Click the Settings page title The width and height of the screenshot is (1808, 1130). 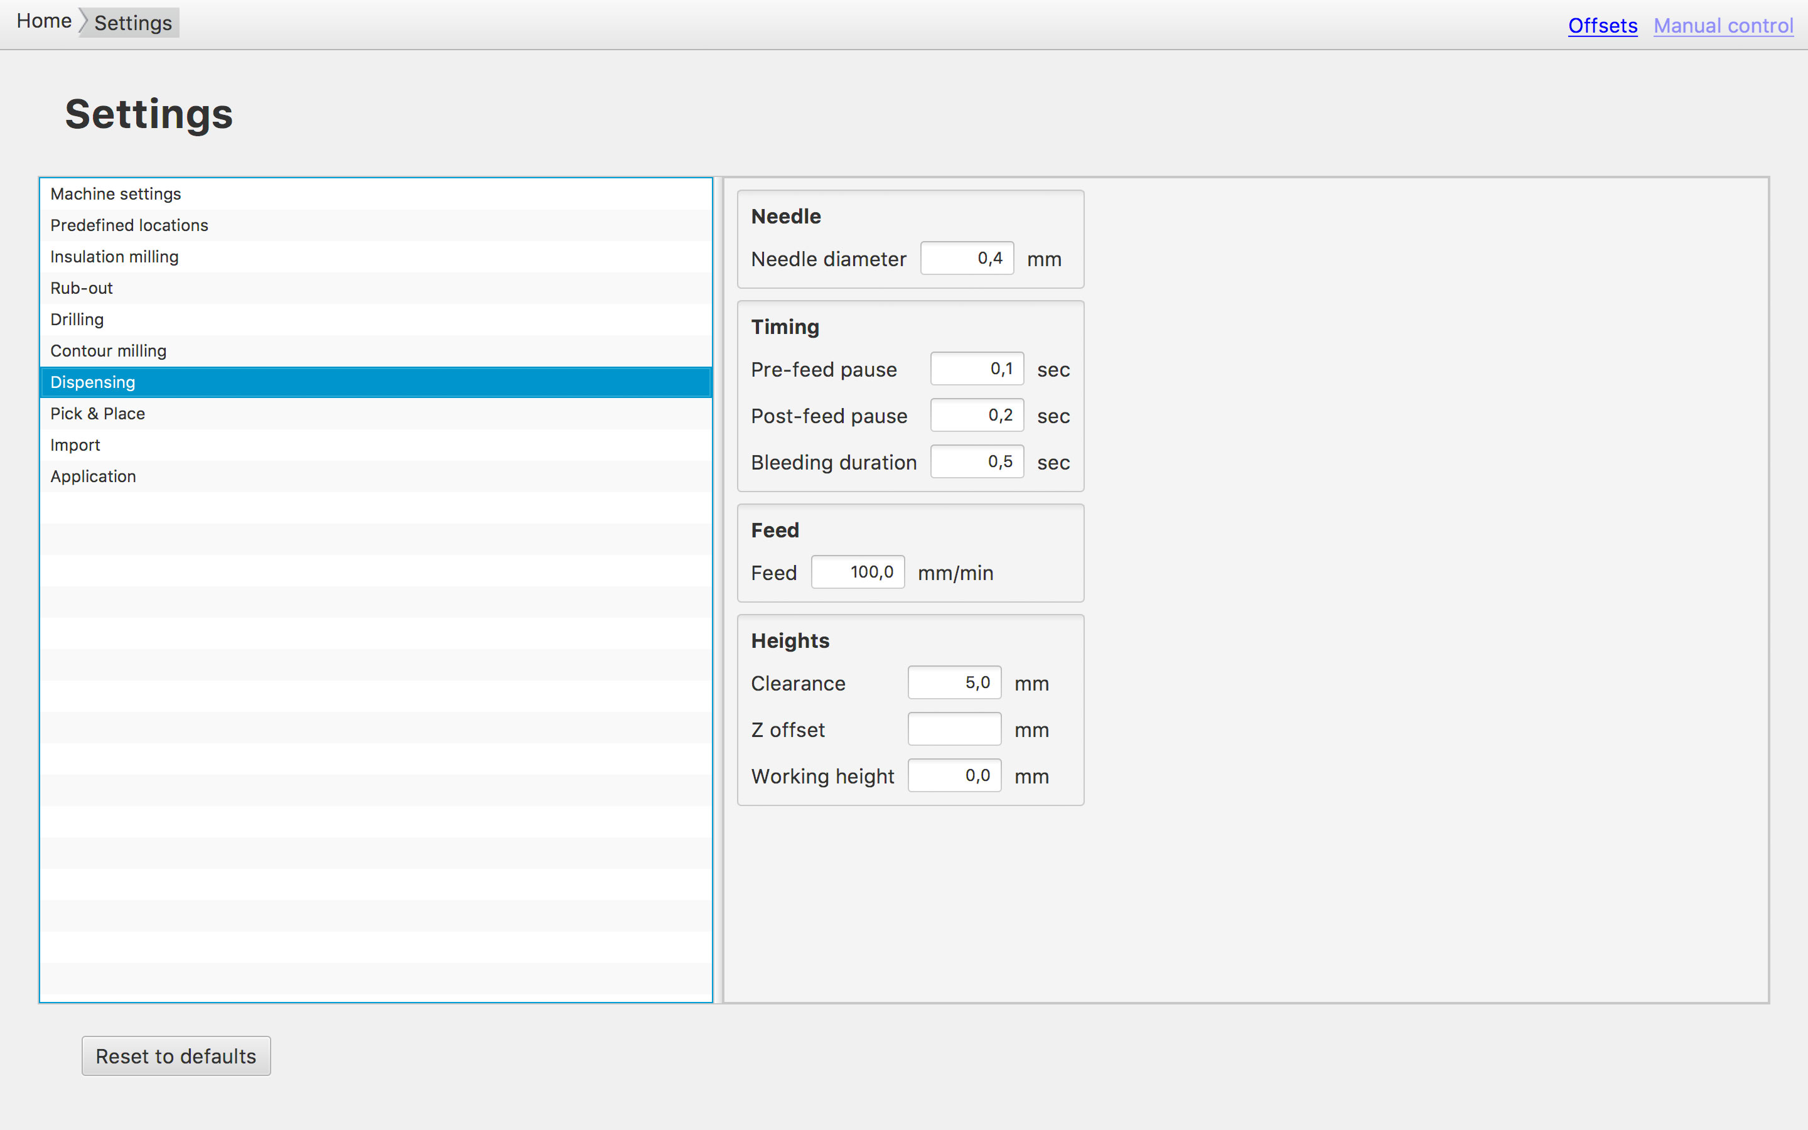149,114
